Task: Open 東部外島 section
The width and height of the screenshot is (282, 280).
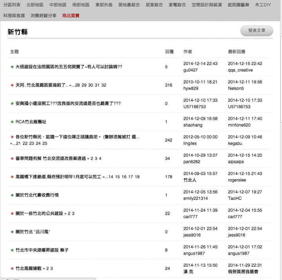Action: (x=104, y=5)
